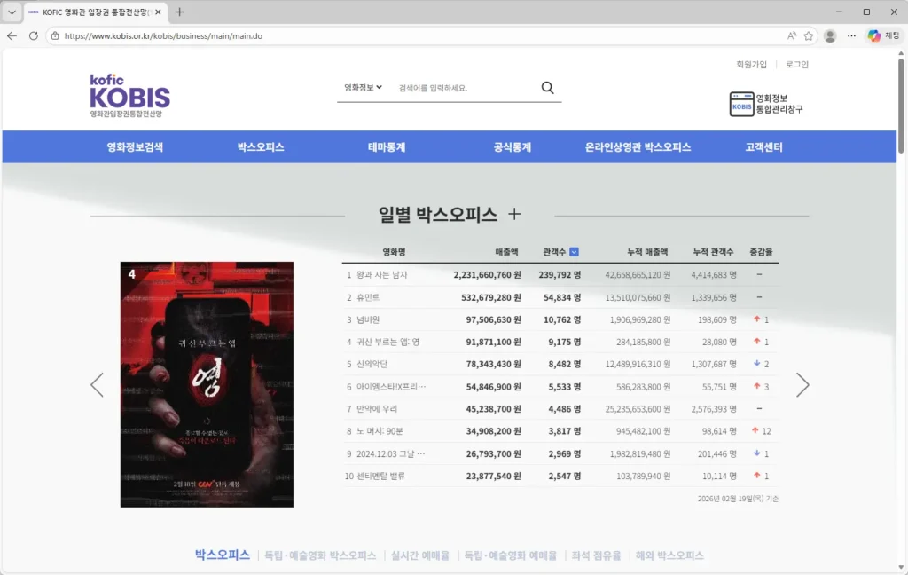
Task: Click the 회원가입 link
Action: (x=750, y=64)
